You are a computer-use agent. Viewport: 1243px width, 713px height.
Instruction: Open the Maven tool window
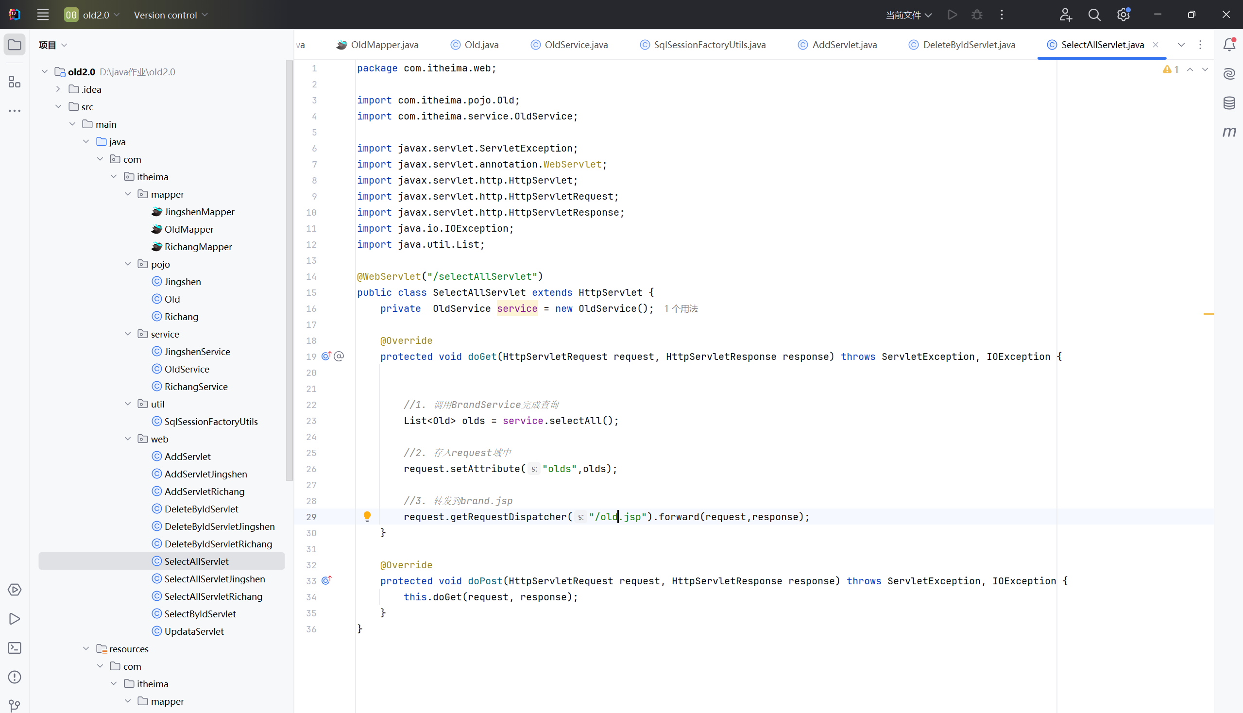(x=1229, y=132)
